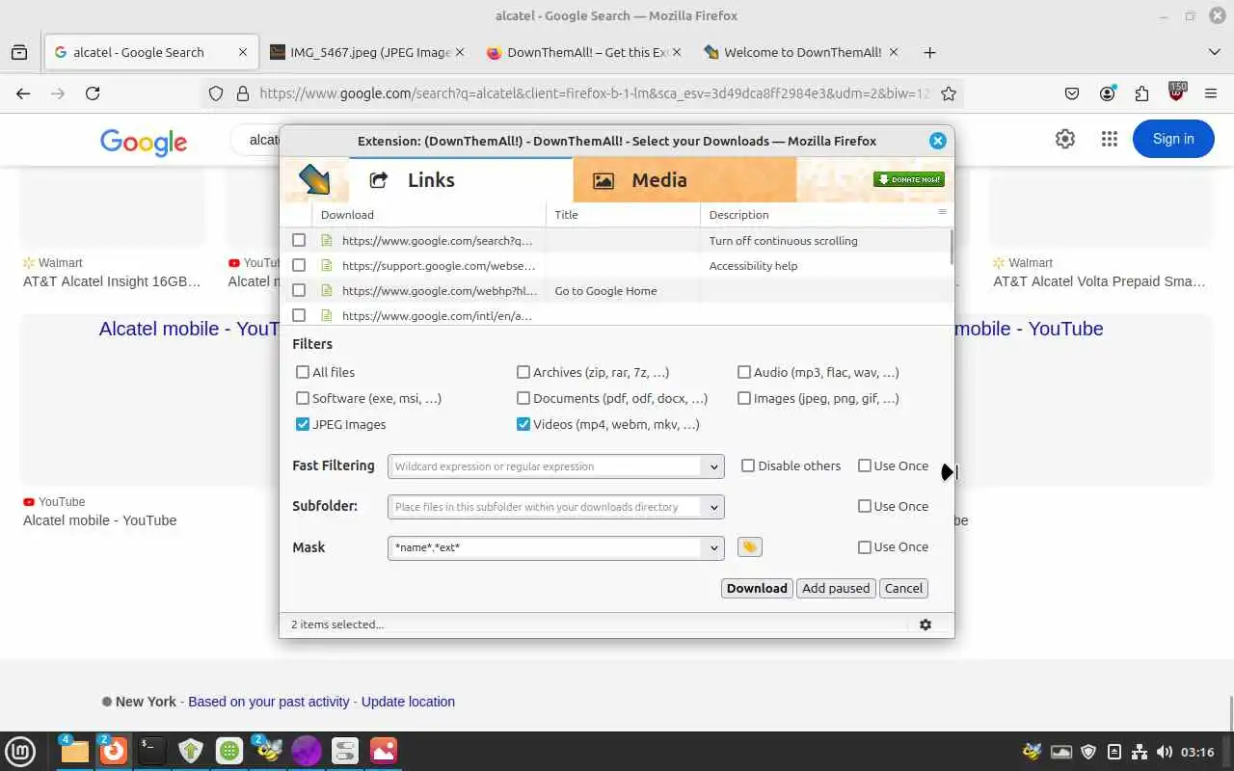This screenshot has height=771, width=1234.
Task: Enable the Images (jpeg, png, gif) filter
Action: 744,398
